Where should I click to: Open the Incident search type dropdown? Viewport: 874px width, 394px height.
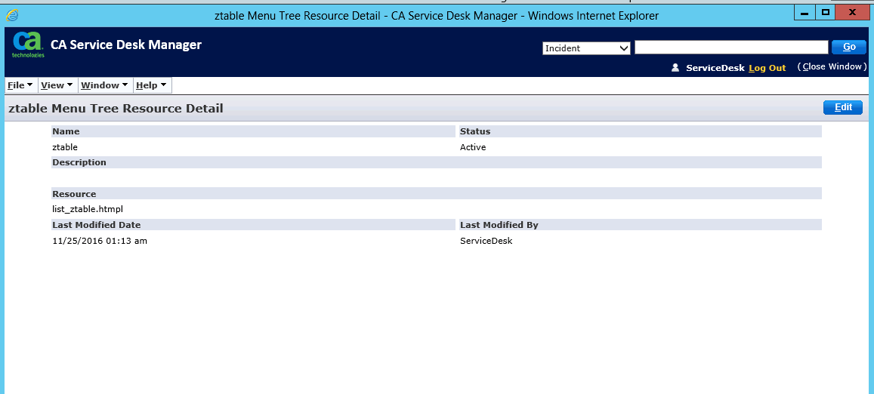(x=586, y=48)
